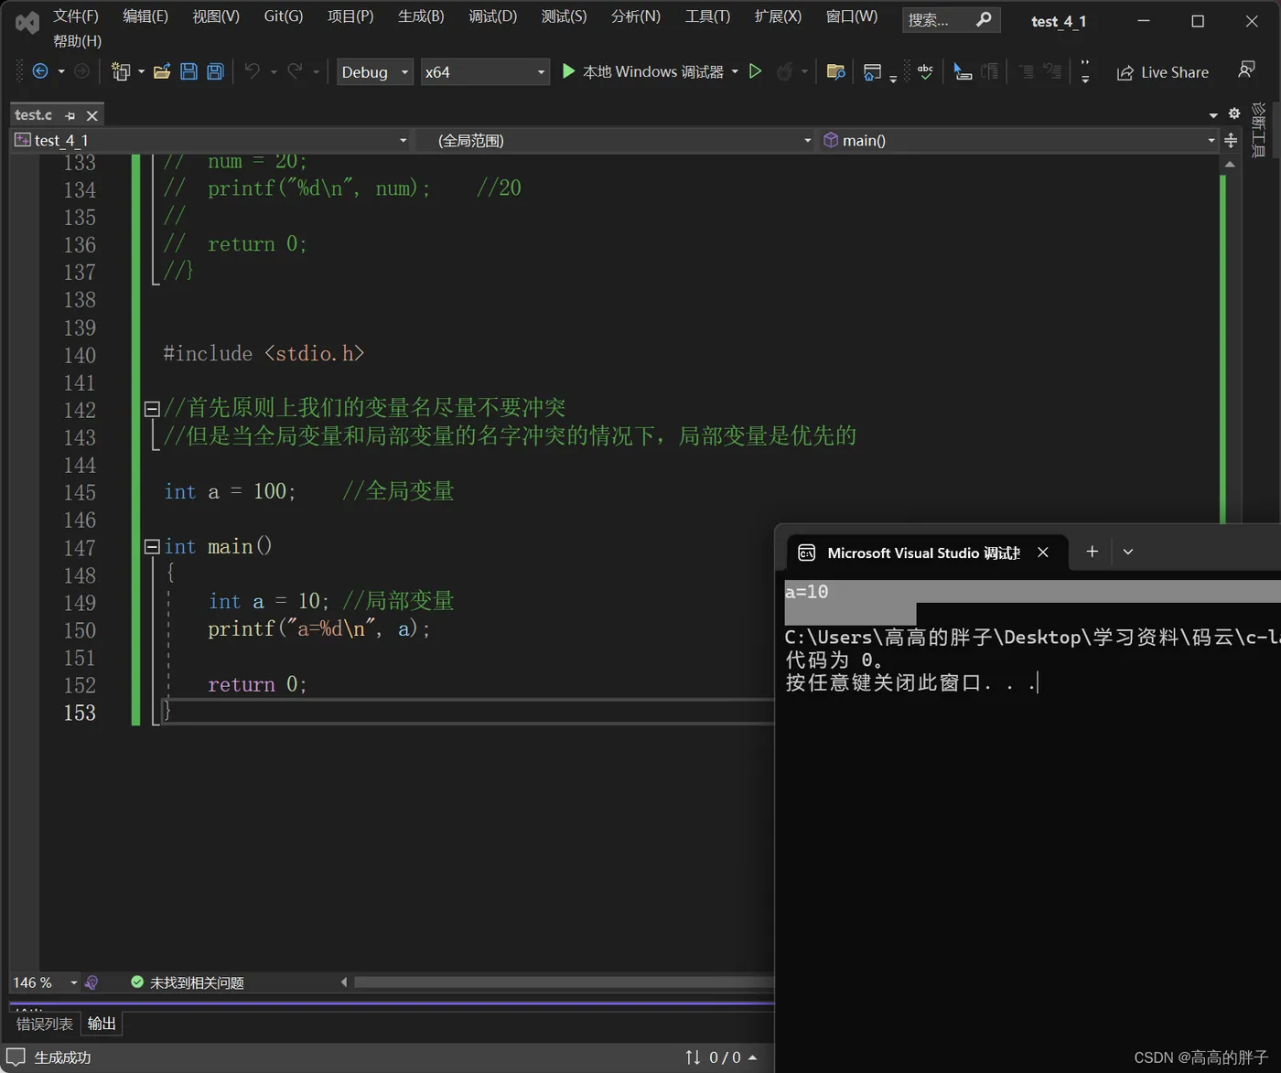Image resolution: width=1281 pixels, height=1073 pixels.
Task: Open the main() member dropdown
Action: coord(1018,140)
